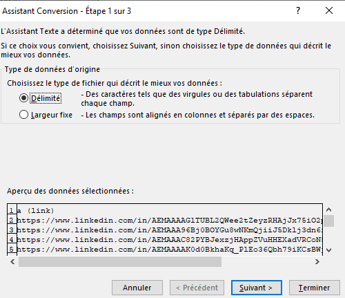Click the horizontal scroll right arrow

point(317,262)
